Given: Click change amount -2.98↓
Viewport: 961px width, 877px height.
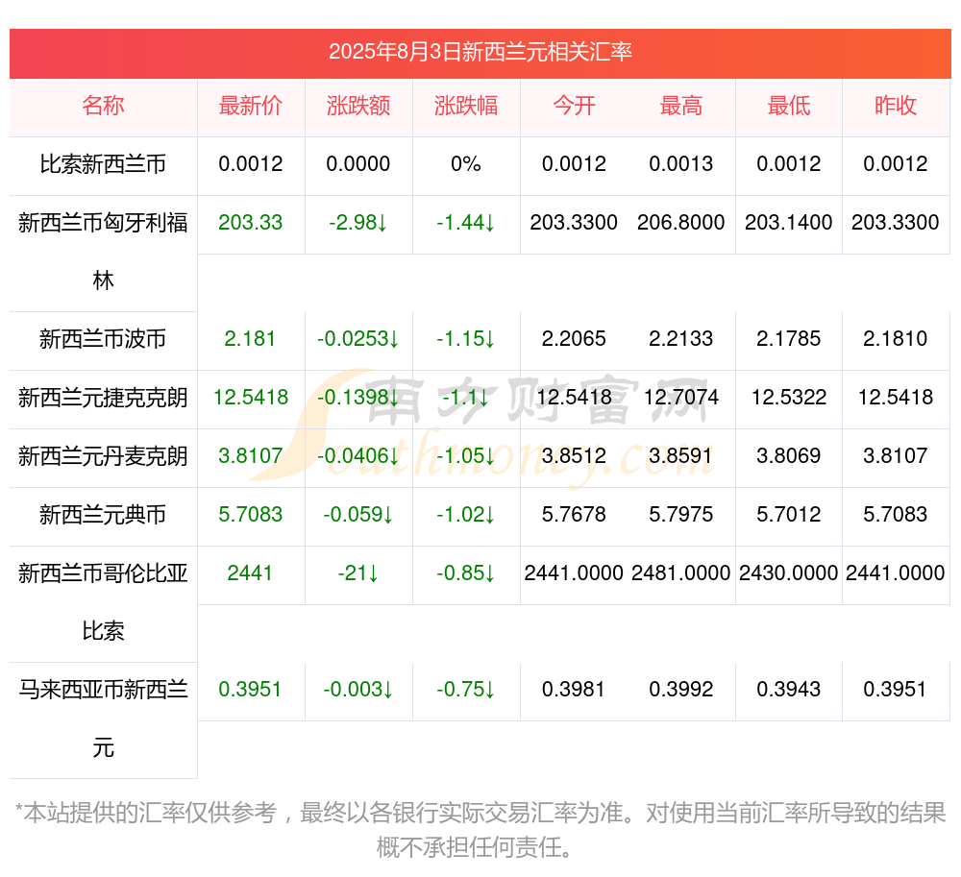Looking at the screenshot, I should [x=358, y=222].
